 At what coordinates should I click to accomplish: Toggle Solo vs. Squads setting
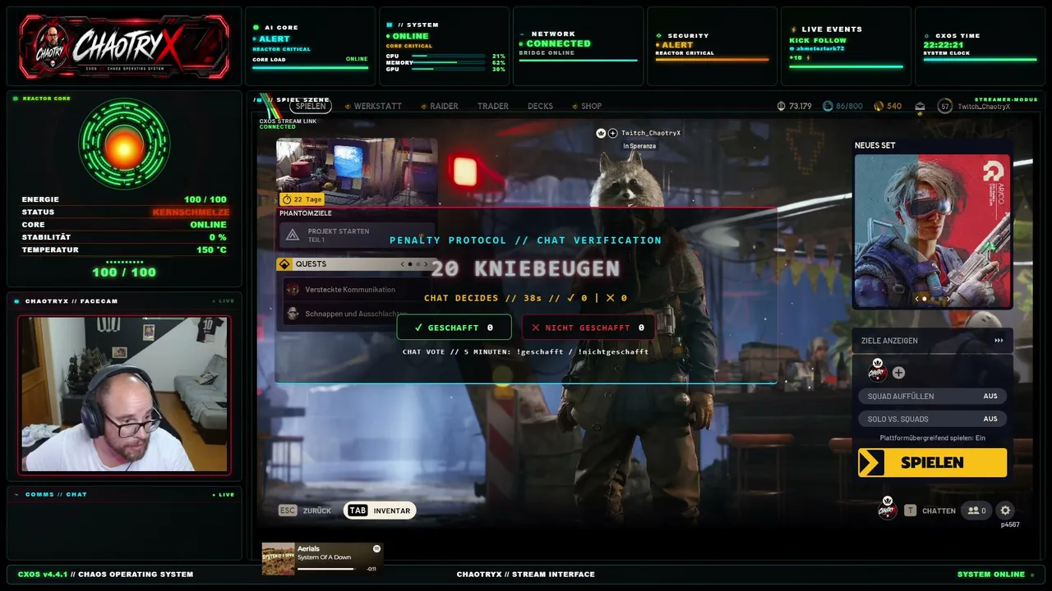(x=933, y=419)
